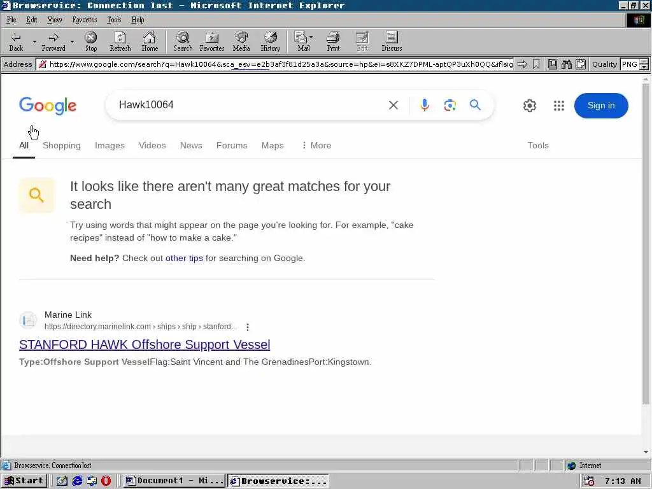Screen dimensions: 652x489
Task: Open Google settings gear icon
Action: click(530, 106)
